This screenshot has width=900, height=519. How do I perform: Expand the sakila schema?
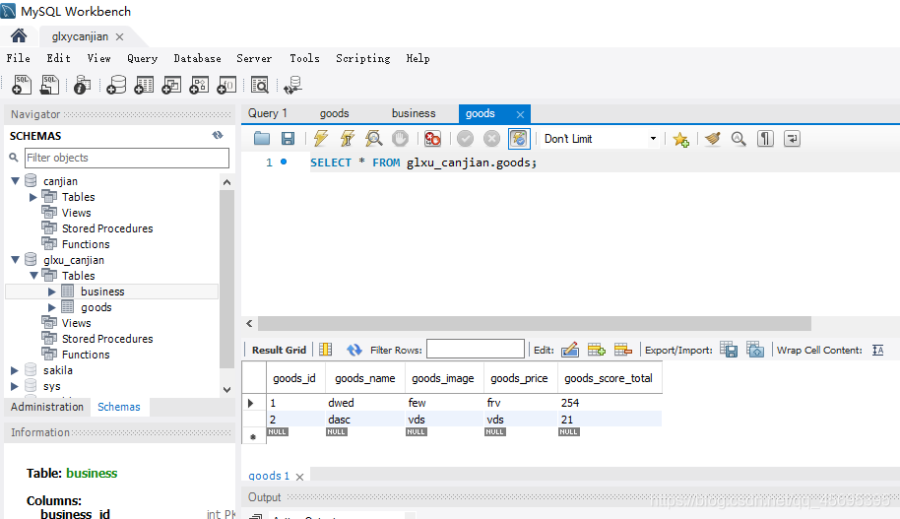tap(15, 370)
